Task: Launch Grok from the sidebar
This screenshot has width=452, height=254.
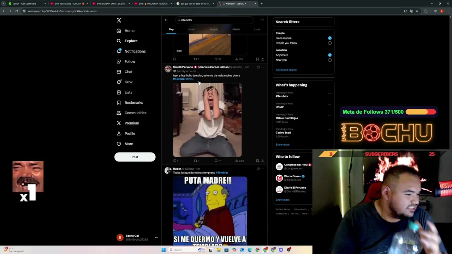Action: point(125,82)
